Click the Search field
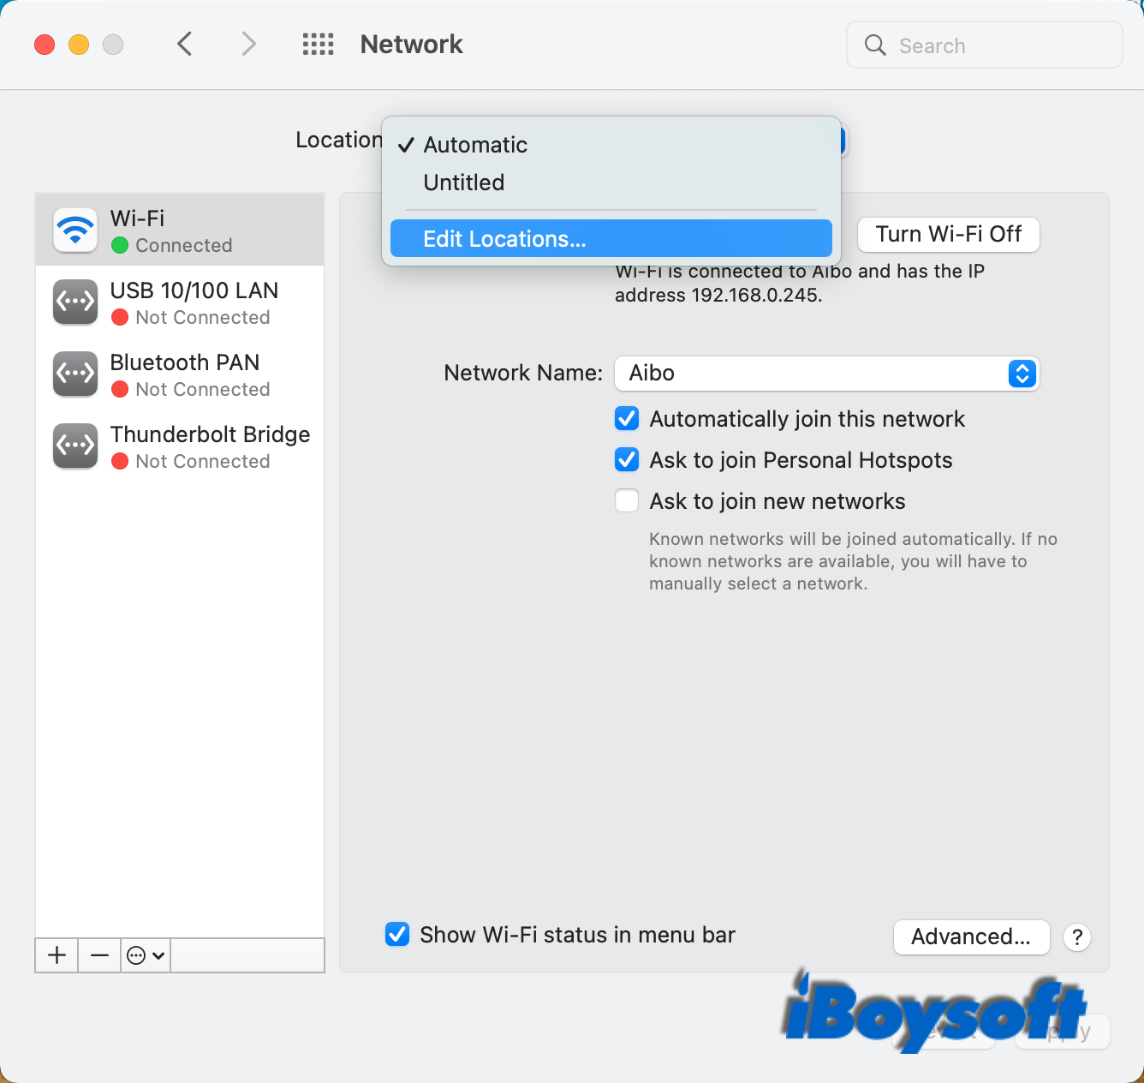 (x=985, y=45)
